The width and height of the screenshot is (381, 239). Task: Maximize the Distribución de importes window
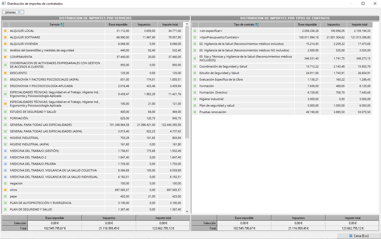click(363, 4)
